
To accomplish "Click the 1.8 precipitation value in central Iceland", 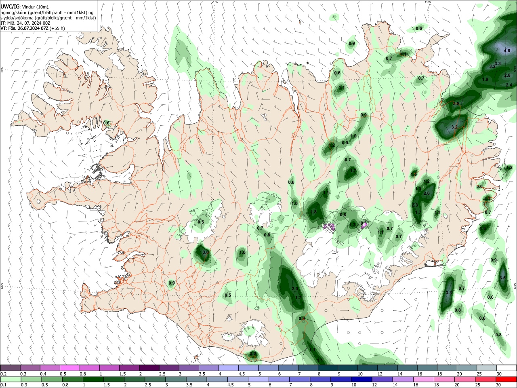I will click(x=313, y=212).
